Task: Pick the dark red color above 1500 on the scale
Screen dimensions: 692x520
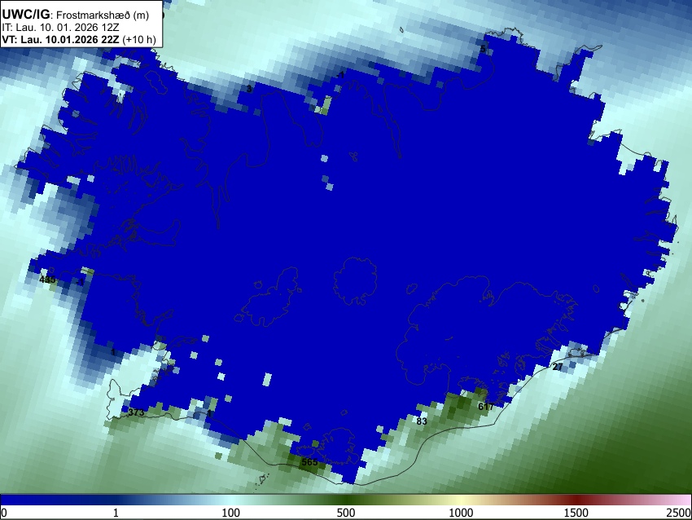Action: pos(576,500)
